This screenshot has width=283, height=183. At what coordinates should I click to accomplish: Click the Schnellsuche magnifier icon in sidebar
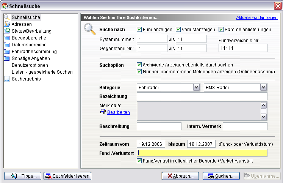6,17
